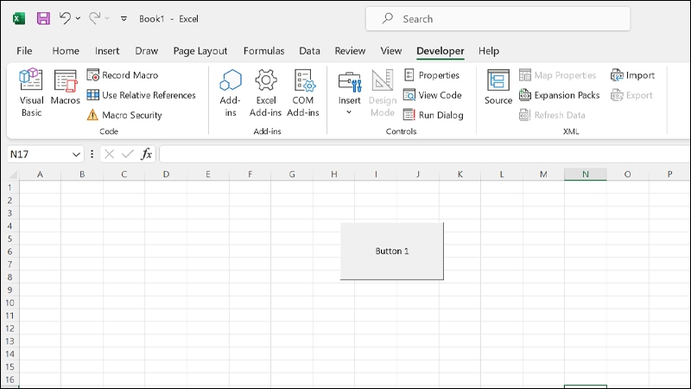Switch to the View tab

point(391,51)
